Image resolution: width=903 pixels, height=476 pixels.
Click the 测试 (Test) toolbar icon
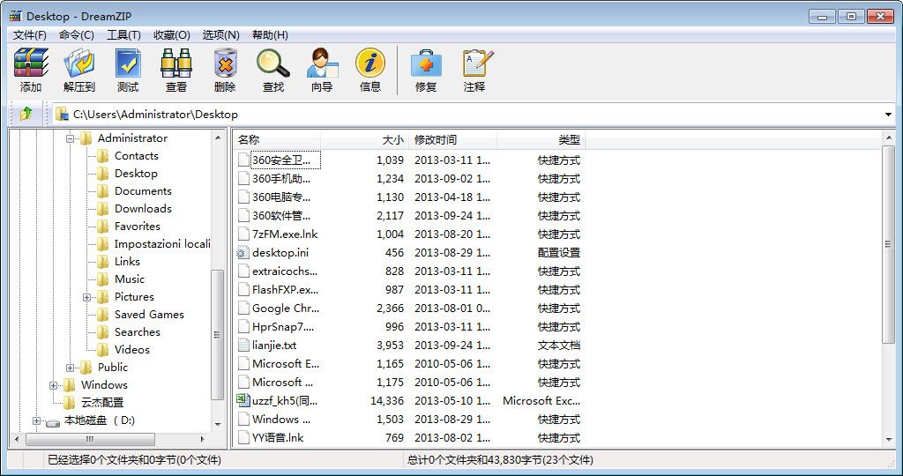coord(128,63)
